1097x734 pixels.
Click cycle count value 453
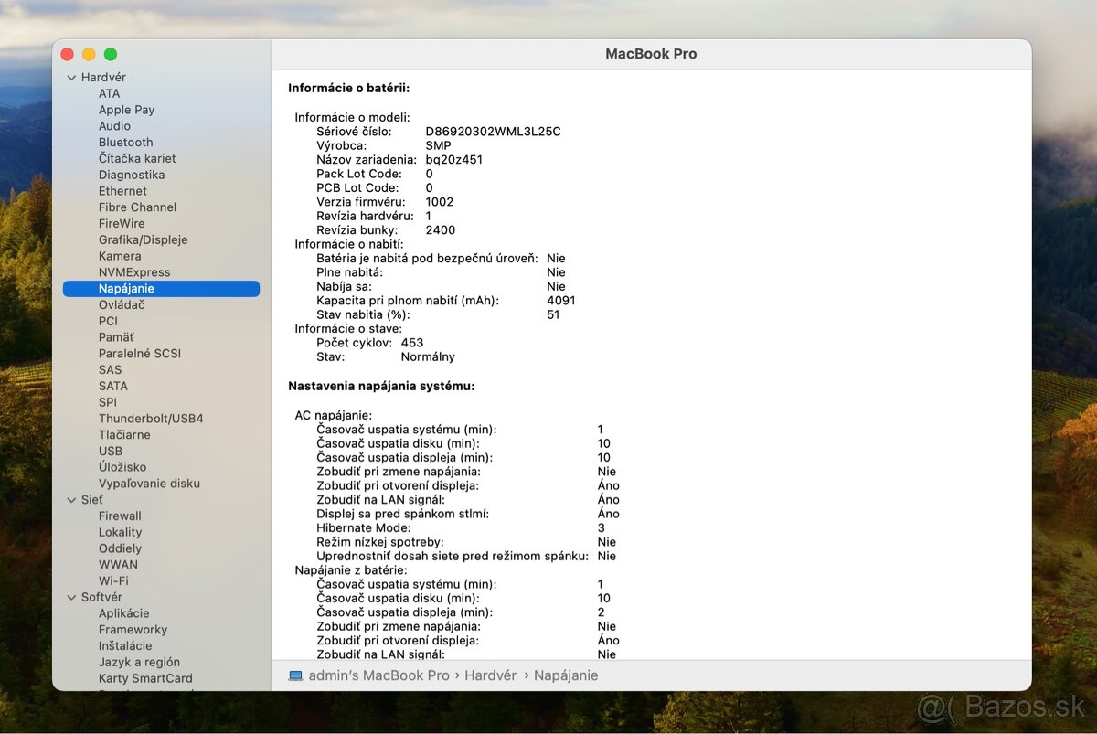pos(412,343)
